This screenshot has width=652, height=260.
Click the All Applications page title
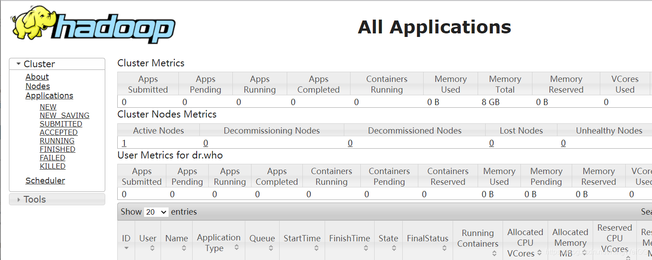(434, 27)
